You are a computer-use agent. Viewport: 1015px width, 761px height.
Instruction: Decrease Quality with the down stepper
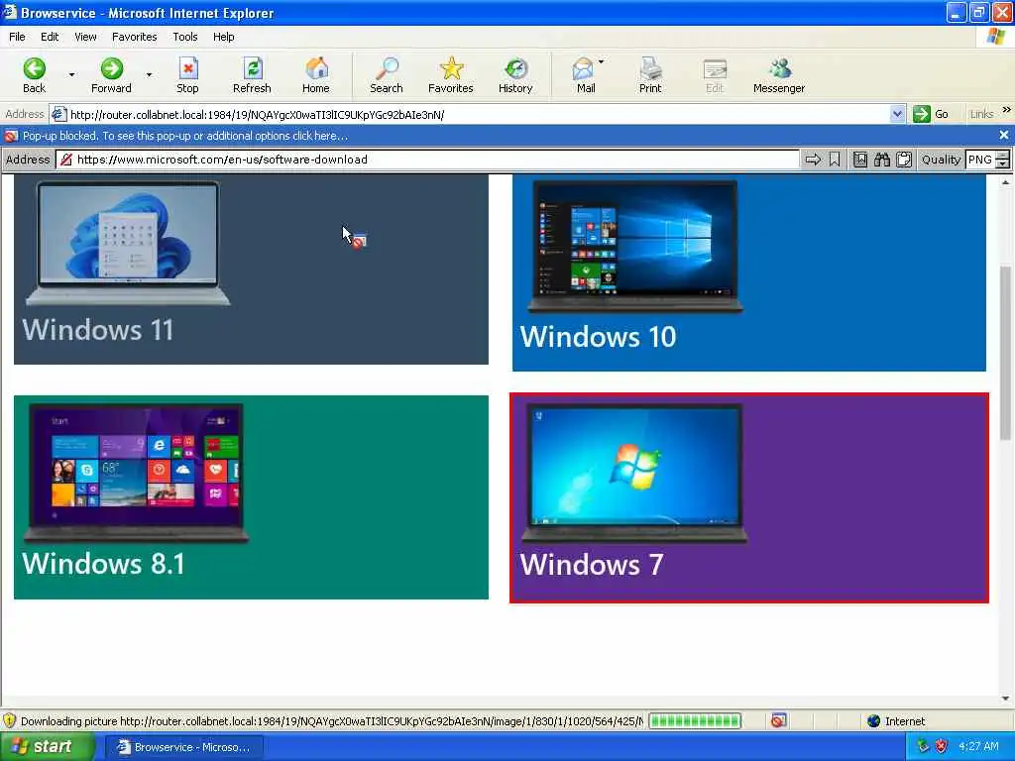coord(1002,163)
